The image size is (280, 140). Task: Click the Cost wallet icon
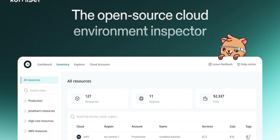coord(205,98)
